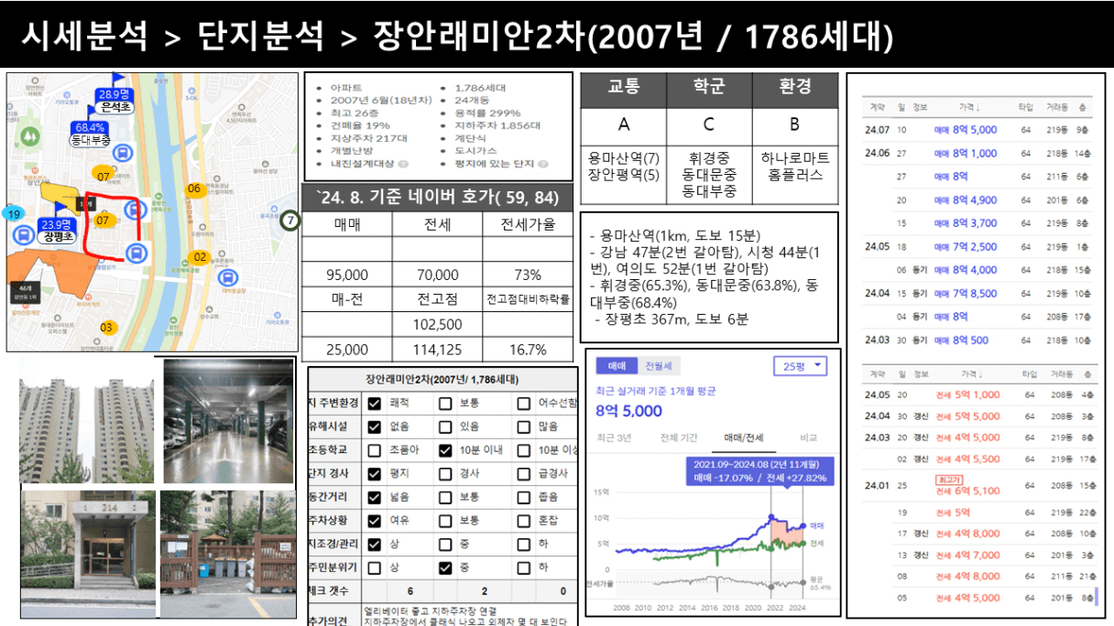Click the help icon beside 평지에 있는 단지
The width and height of the screenshot is (1114, 626).
point(544,164)
